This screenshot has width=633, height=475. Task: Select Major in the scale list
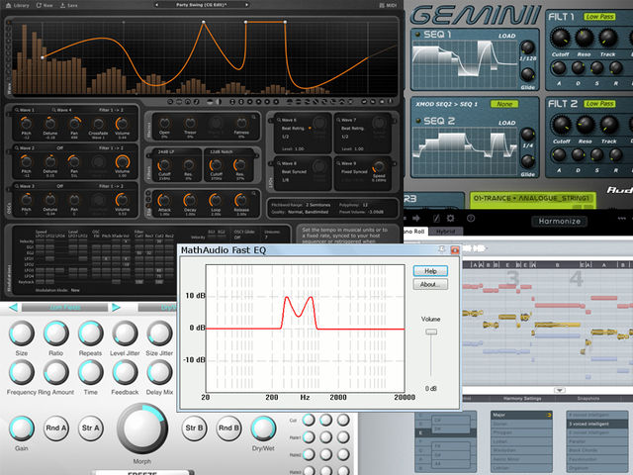click(x=521, y=415)
